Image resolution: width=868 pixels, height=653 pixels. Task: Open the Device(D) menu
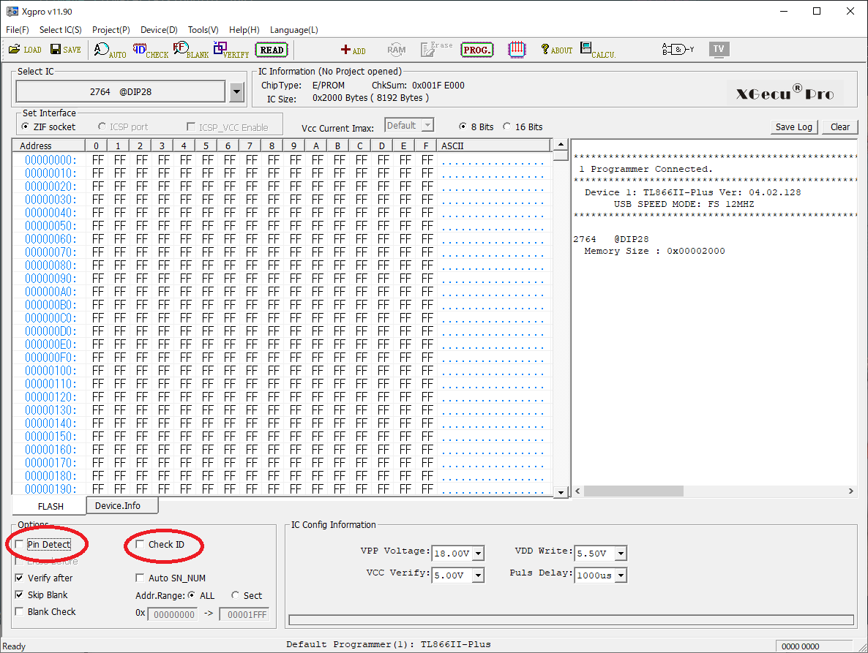159,30
